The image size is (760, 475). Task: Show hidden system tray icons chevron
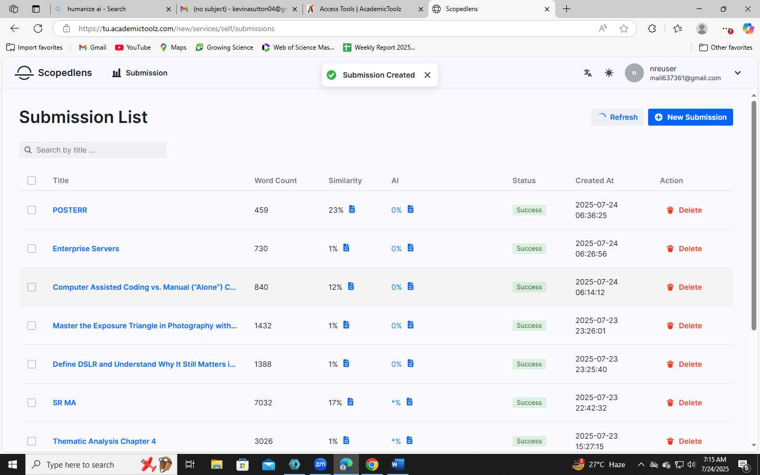641,464
